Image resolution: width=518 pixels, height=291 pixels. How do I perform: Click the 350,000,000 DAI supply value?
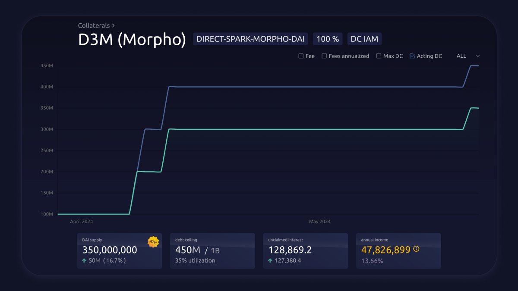point(110,250)
